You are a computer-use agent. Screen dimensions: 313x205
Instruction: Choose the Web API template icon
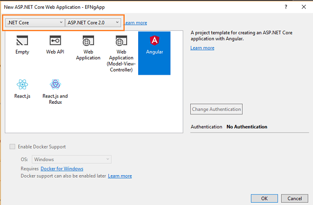(55, 41)
